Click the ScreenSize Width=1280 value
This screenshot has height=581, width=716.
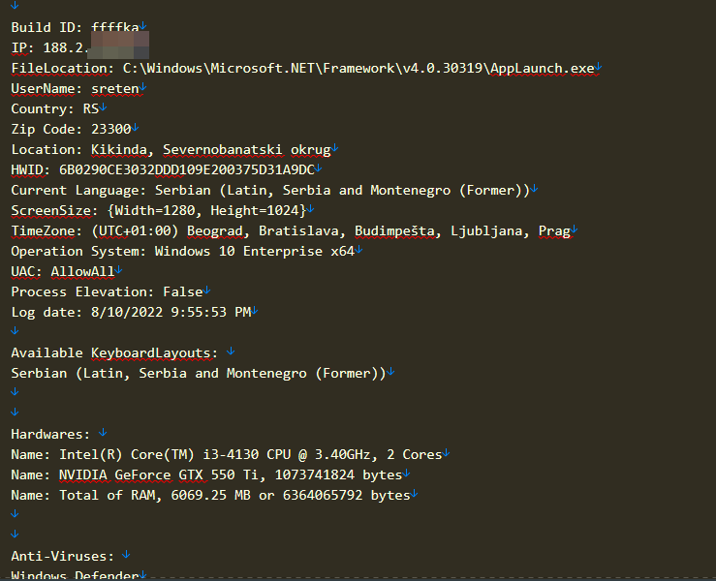[x=156, y=210]
